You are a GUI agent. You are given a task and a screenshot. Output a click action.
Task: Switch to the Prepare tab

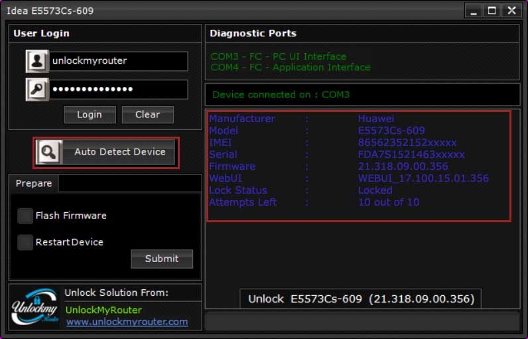click(x=34, y=184)
